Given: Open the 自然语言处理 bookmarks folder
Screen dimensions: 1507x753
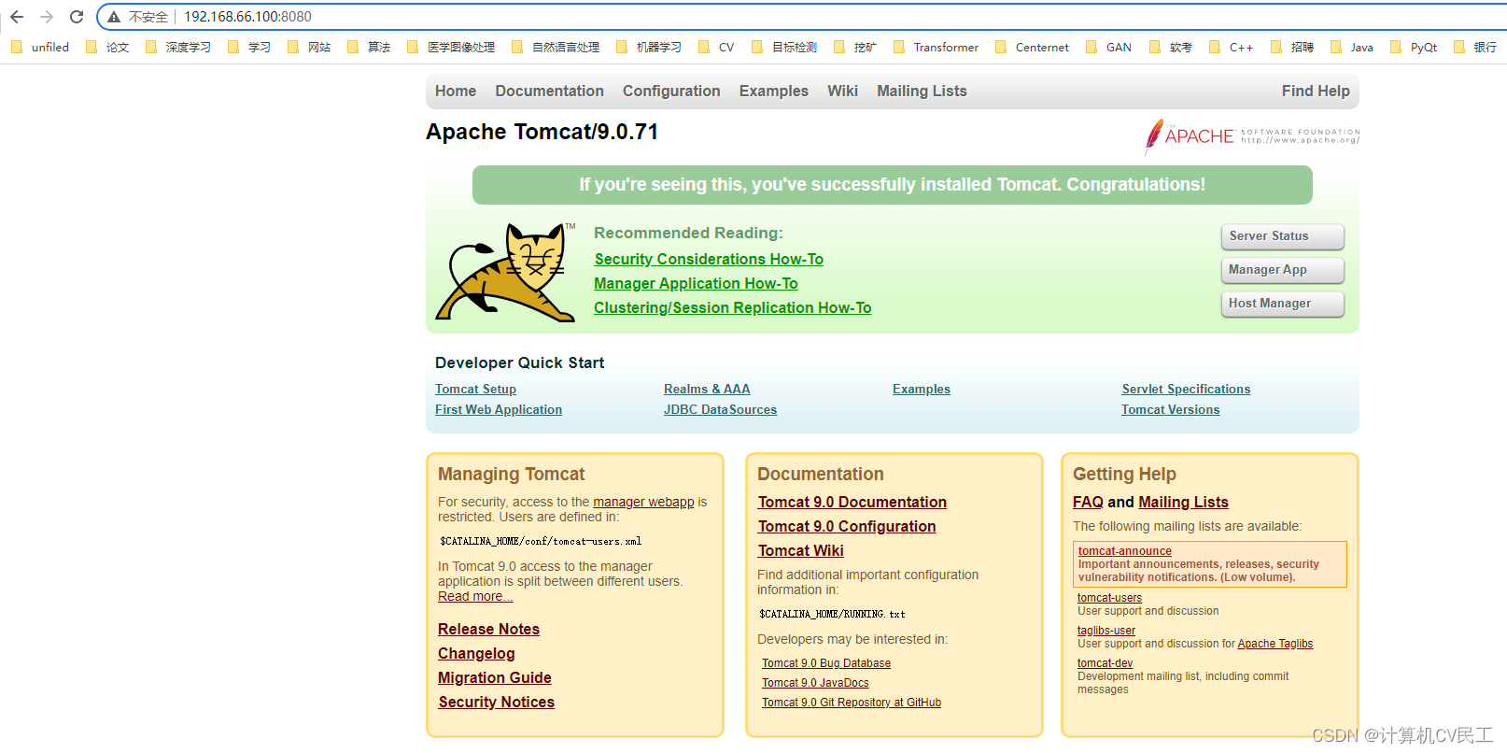Looking at the screenshot, I should [555, 47].
